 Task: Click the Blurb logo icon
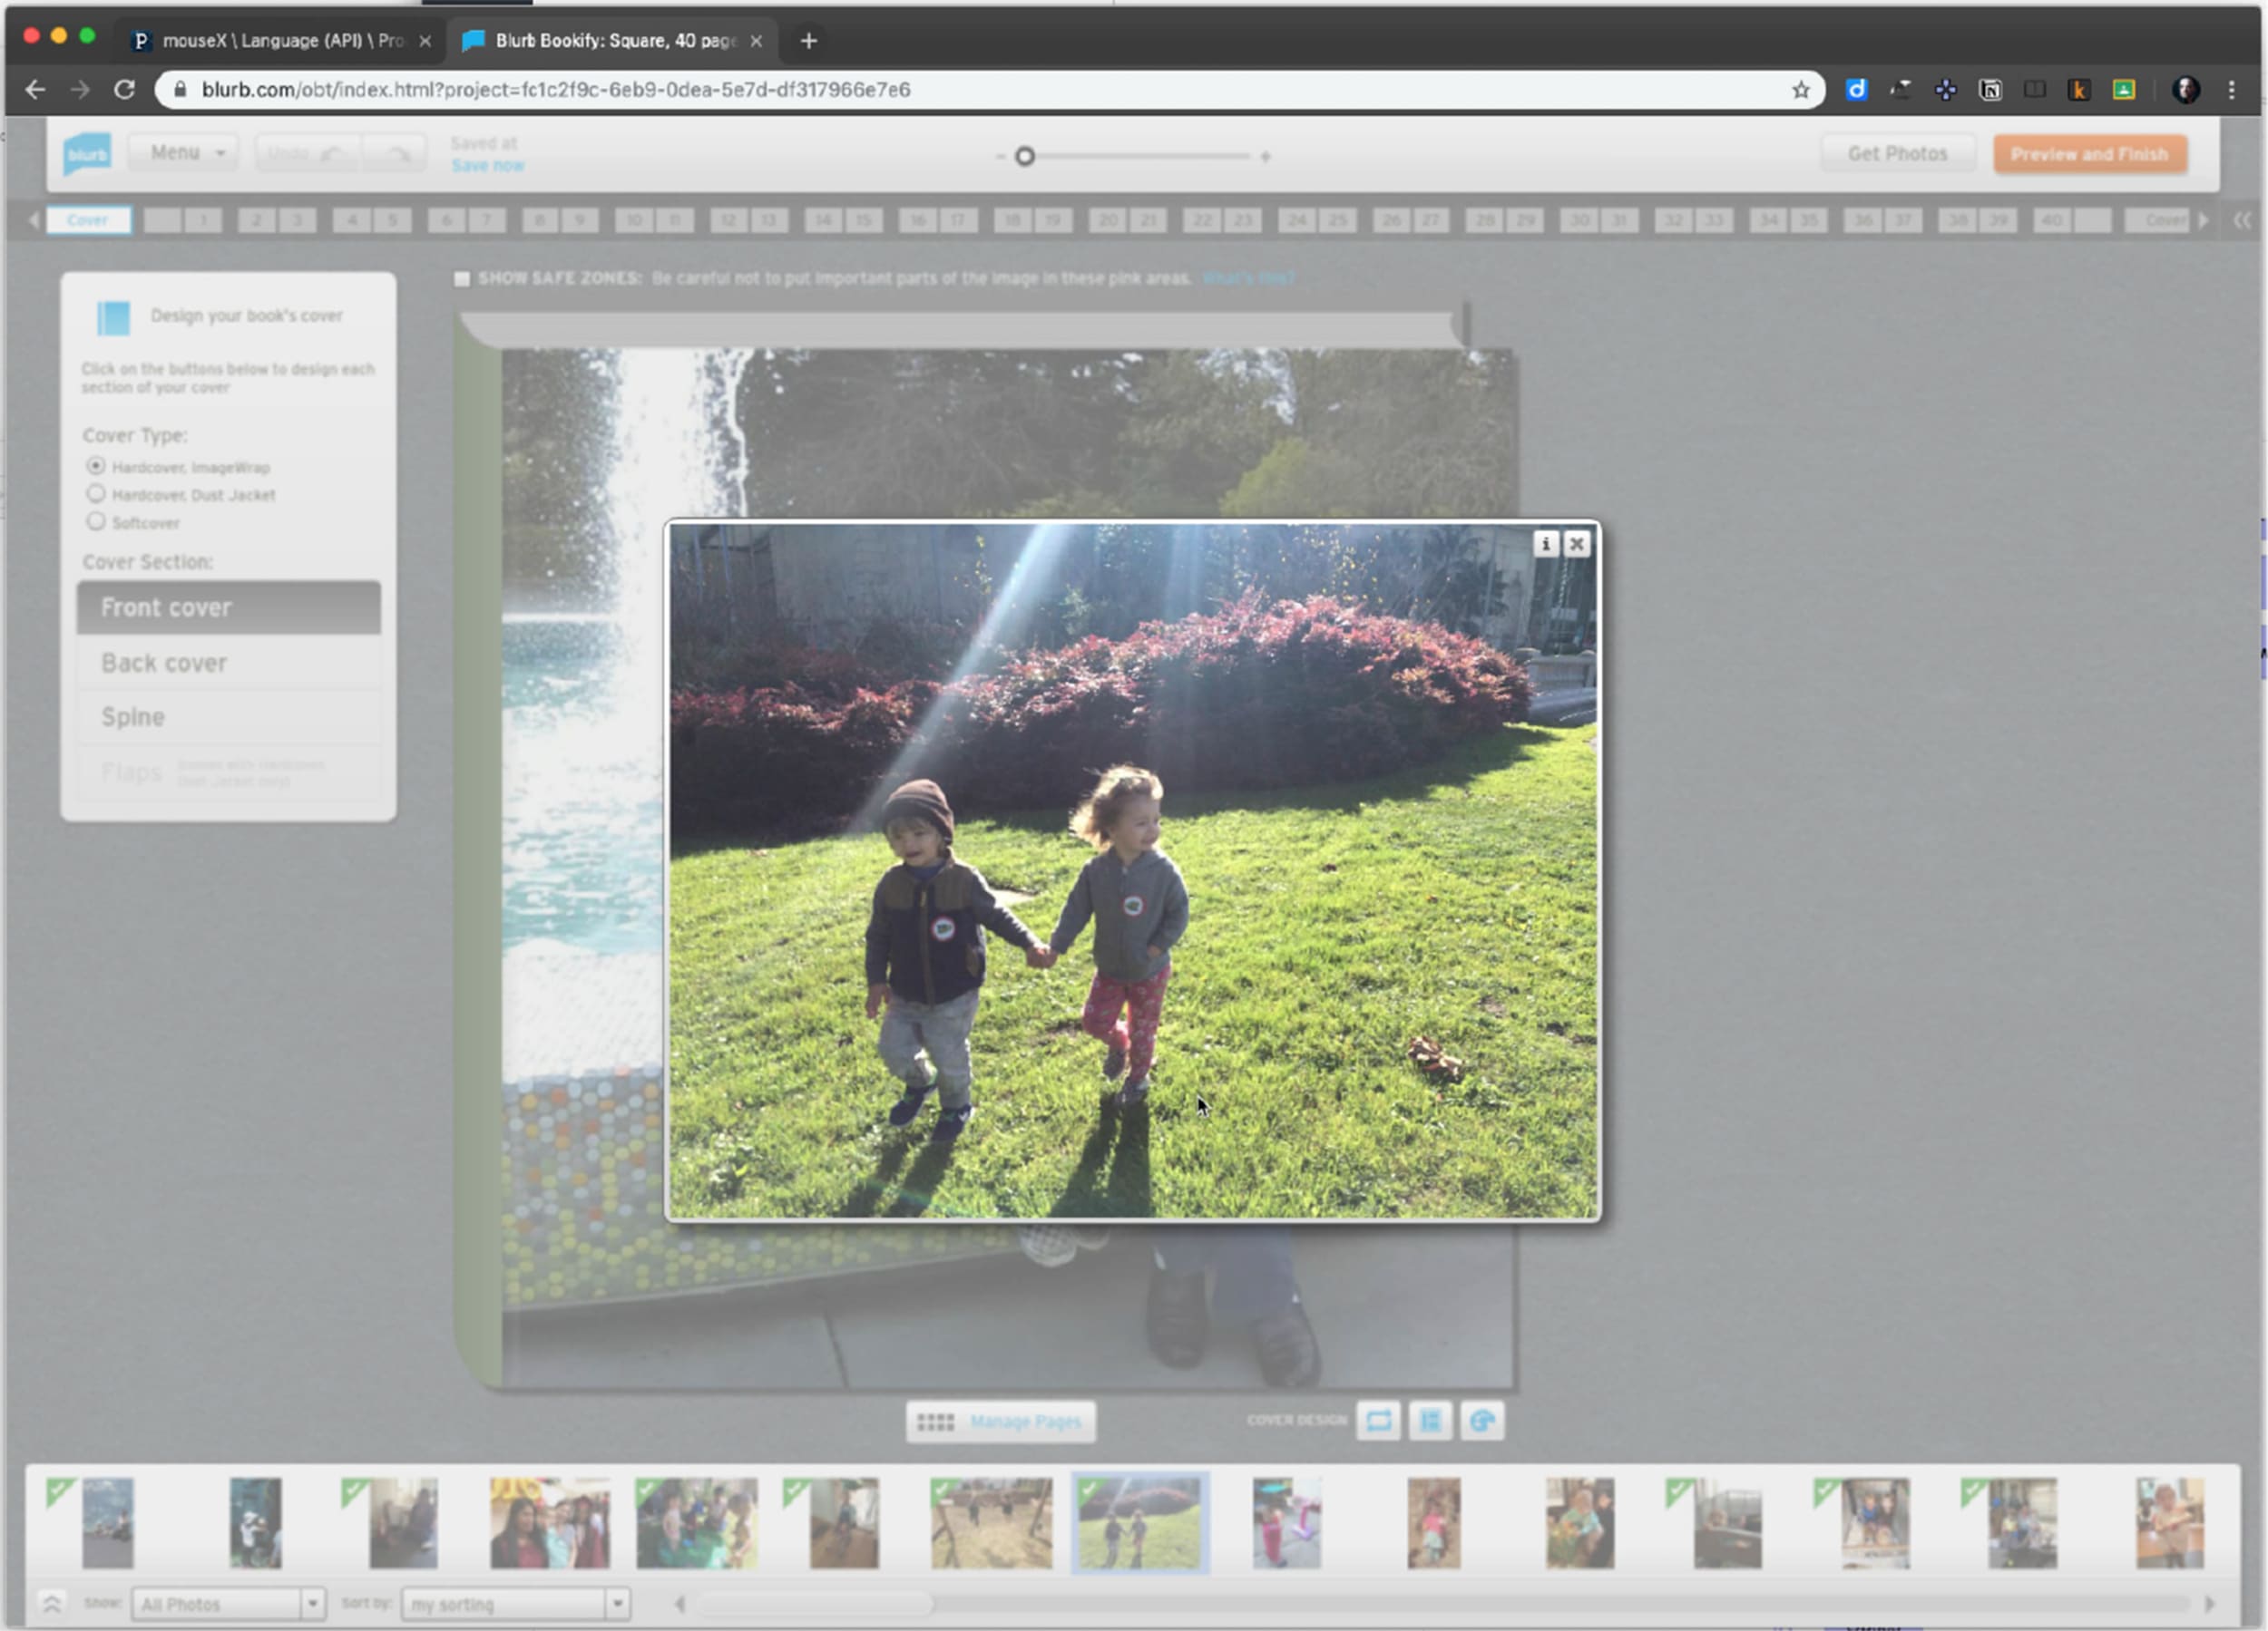coord(87,154)
